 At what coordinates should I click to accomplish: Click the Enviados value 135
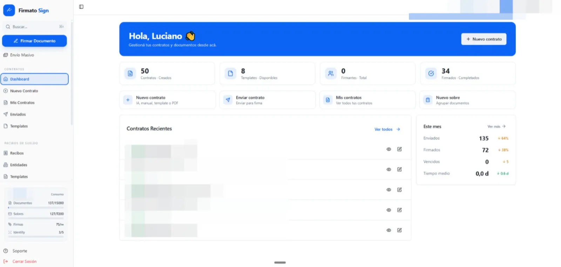[484, 138]
